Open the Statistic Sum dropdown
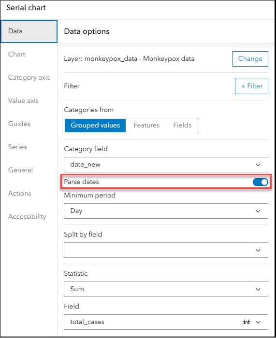 coord(166,289)
